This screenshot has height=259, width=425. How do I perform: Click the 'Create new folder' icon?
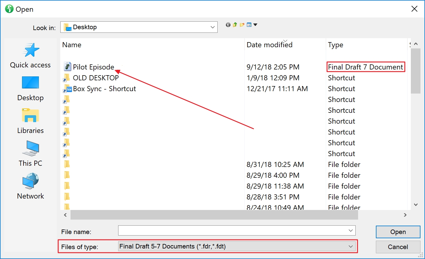click(x=241, y=25)
